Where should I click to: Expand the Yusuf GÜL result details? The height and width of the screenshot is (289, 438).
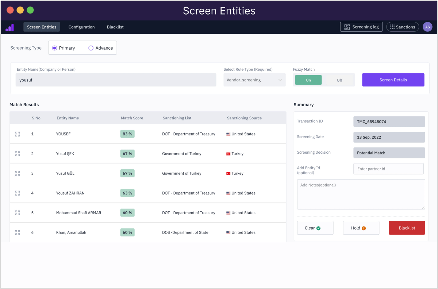(x=17, y=173)
